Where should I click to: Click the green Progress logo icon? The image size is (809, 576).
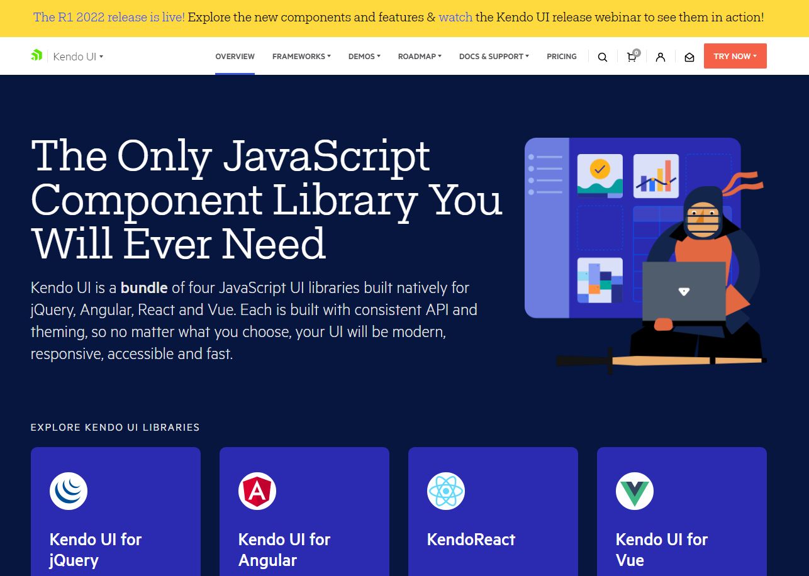pyautogui.click(x=36, y=56)
